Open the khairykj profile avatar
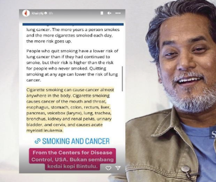 coord(26,13)
